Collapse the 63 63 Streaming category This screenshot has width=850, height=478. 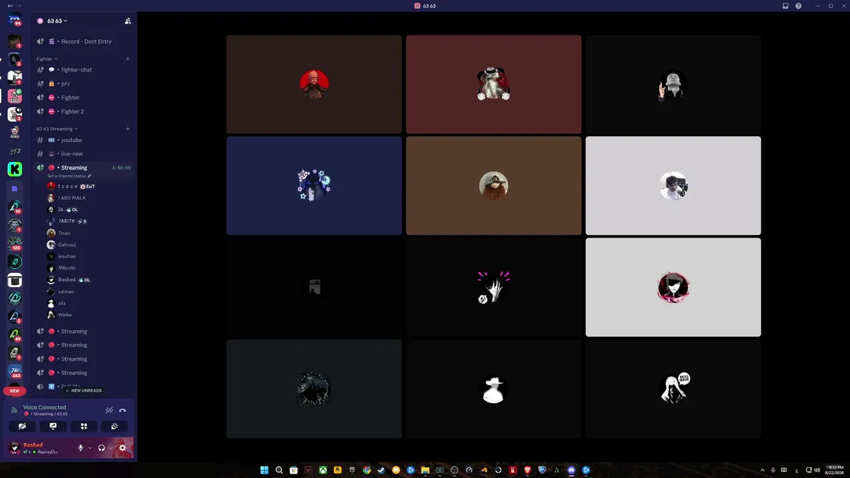click(x=57, y=129)
